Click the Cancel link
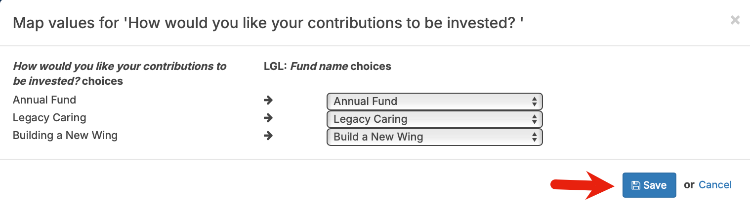Viewport: 750px width, 210px height. (715, 185)
